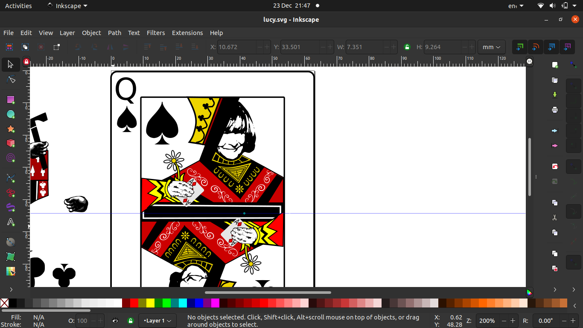The height and width of the screenshot is (328, 583).
Task: Expand snap bar overflow chevron
Action: [x=574, y=290]
